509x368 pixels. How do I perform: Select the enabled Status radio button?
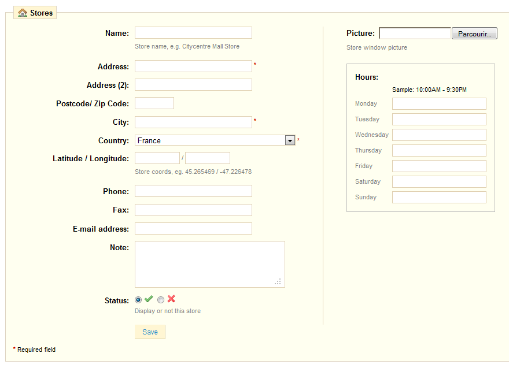138,300
